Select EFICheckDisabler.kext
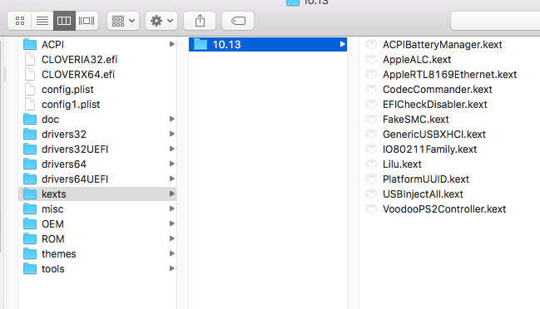The height and width of the screenshot is (309, 540). [x=434, y=105]
